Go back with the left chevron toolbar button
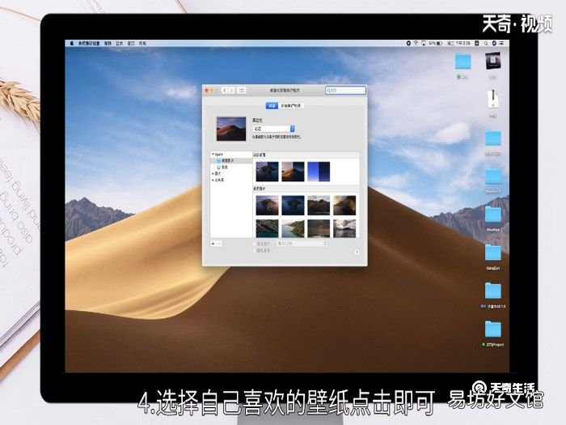Image resolution: width=566 pixels, height=425 pixels. tap(225, 91)
